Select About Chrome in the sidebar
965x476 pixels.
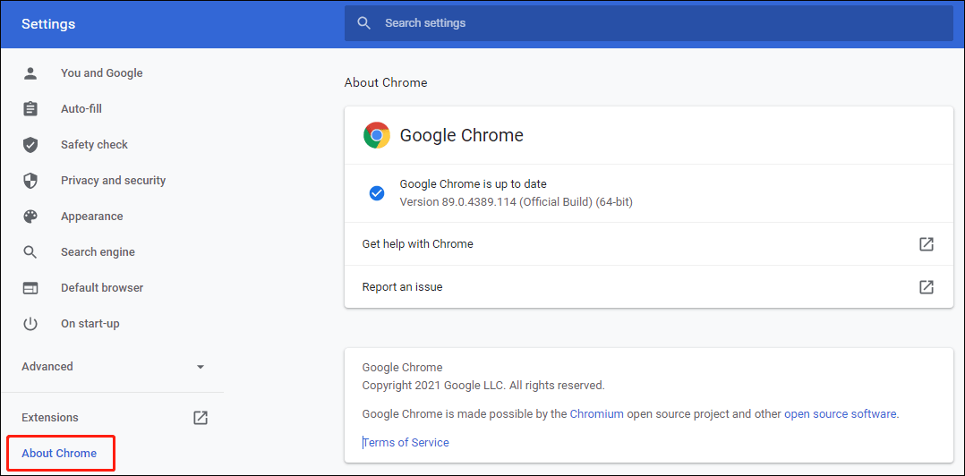(59, 454)
